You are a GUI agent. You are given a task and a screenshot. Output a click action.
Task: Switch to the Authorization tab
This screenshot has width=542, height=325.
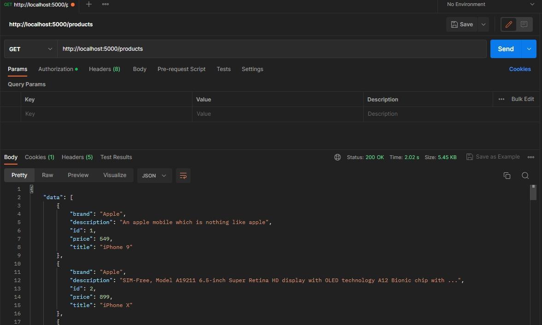55,69
